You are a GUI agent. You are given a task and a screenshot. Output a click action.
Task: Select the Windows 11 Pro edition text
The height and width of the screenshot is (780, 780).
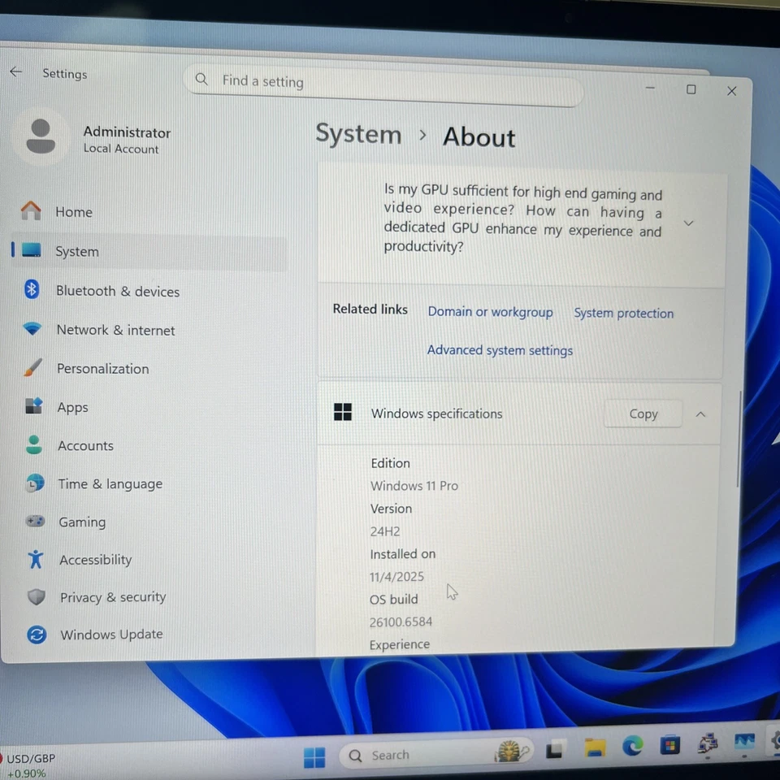pos(414,486)
